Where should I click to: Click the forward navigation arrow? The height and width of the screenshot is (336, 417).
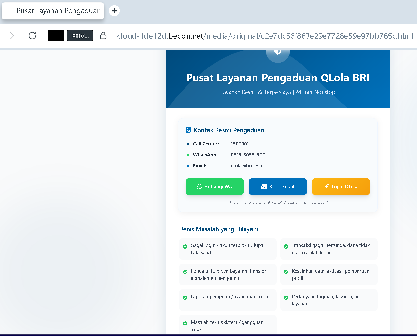coord(12,36)
